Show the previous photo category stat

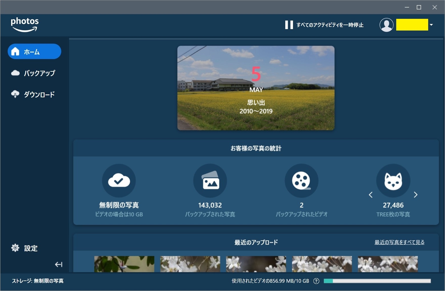click(371, 195)
